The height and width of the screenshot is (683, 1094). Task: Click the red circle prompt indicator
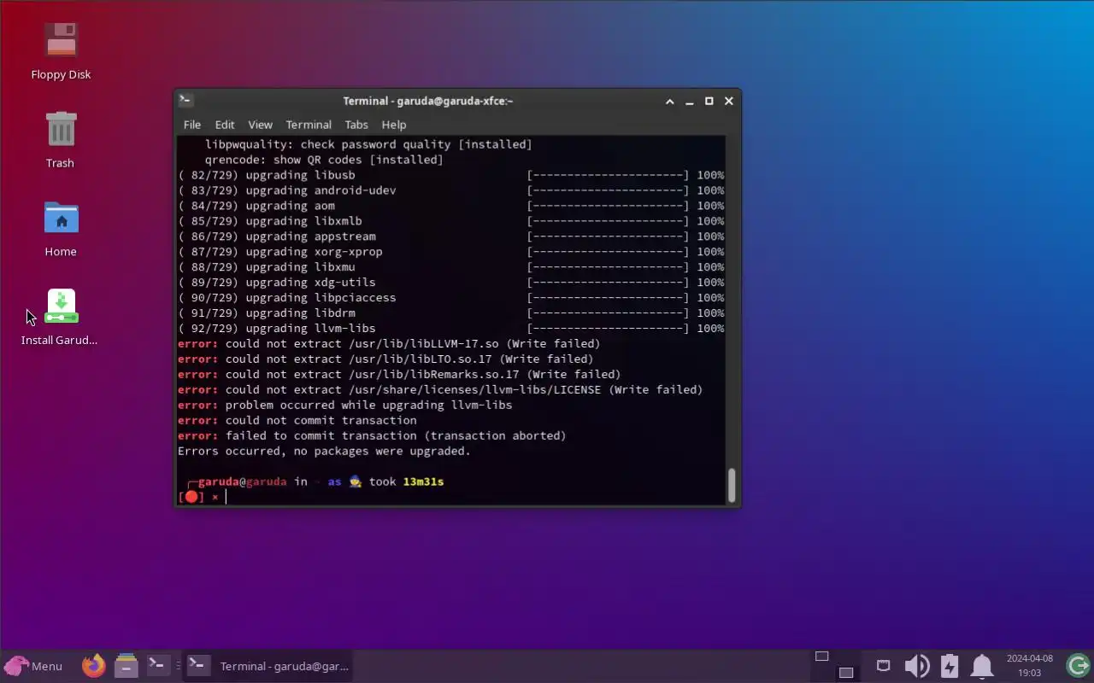191,497
